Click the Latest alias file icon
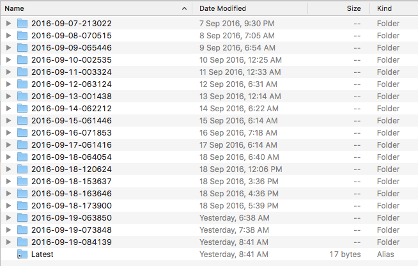 (x=22, y=254)
